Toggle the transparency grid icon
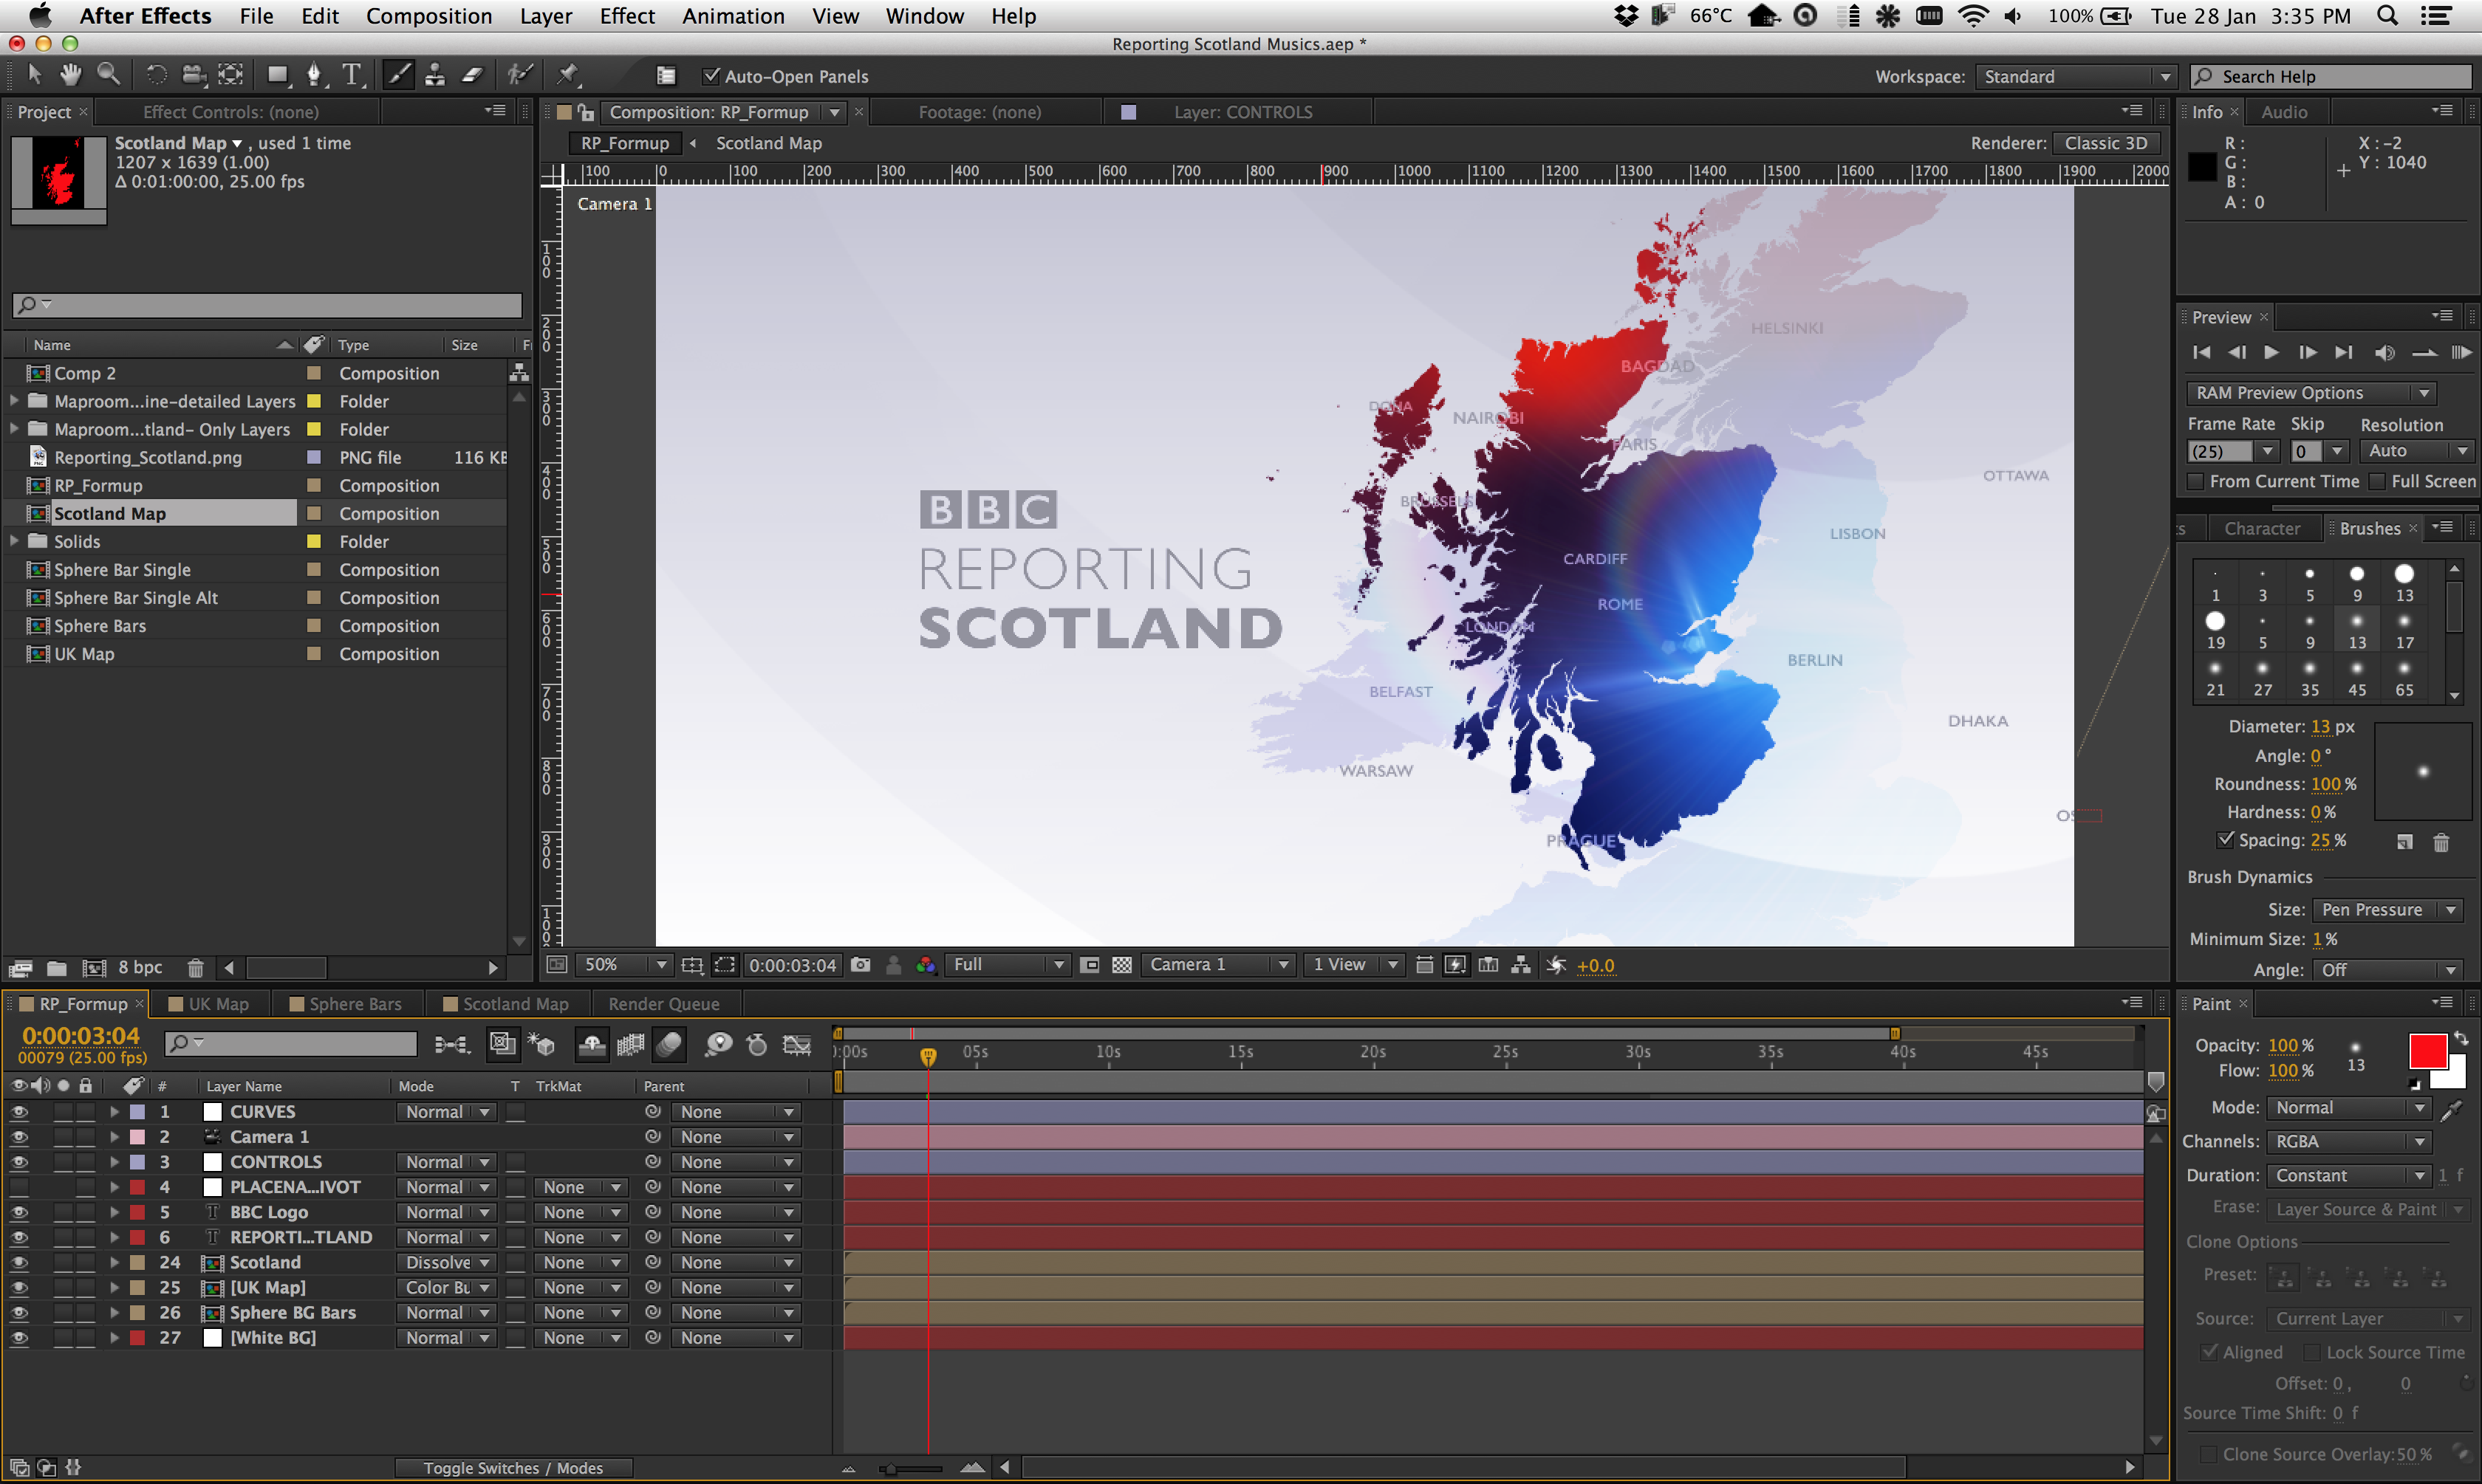The height and width of the screenshot is (1484, 2482). pos(1121,965)
